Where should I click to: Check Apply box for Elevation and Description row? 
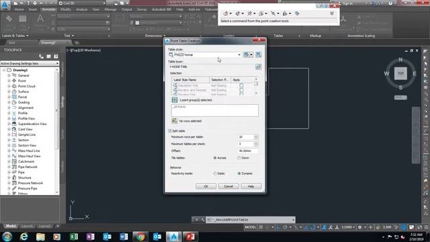click(241, 90)
